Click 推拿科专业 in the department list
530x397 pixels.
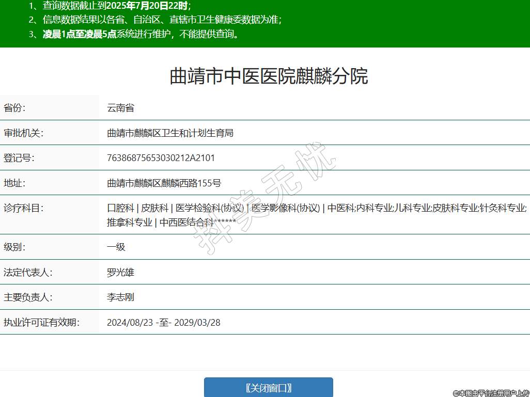[x=129, y=223]
